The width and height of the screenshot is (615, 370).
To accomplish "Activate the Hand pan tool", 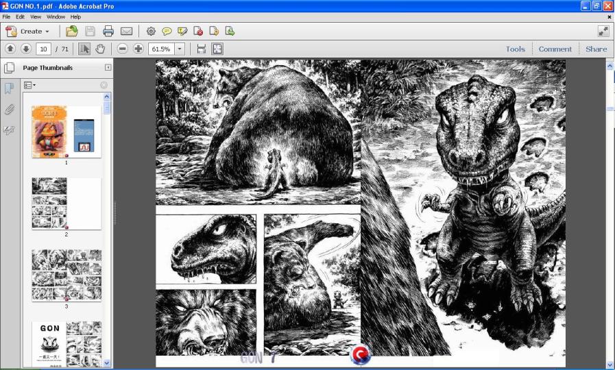I will tap(100, 49).
